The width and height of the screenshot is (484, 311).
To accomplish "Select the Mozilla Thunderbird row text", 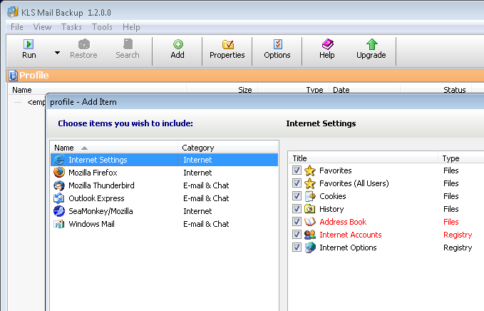I will coord(101,185).
